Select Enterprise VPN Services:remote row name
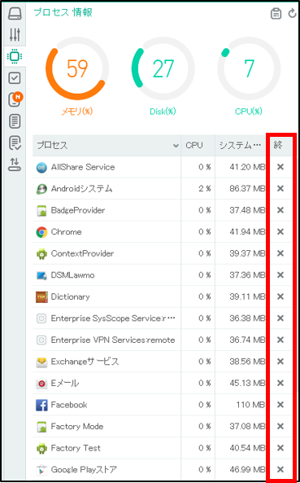300x483 pixels. click(113, 340)
